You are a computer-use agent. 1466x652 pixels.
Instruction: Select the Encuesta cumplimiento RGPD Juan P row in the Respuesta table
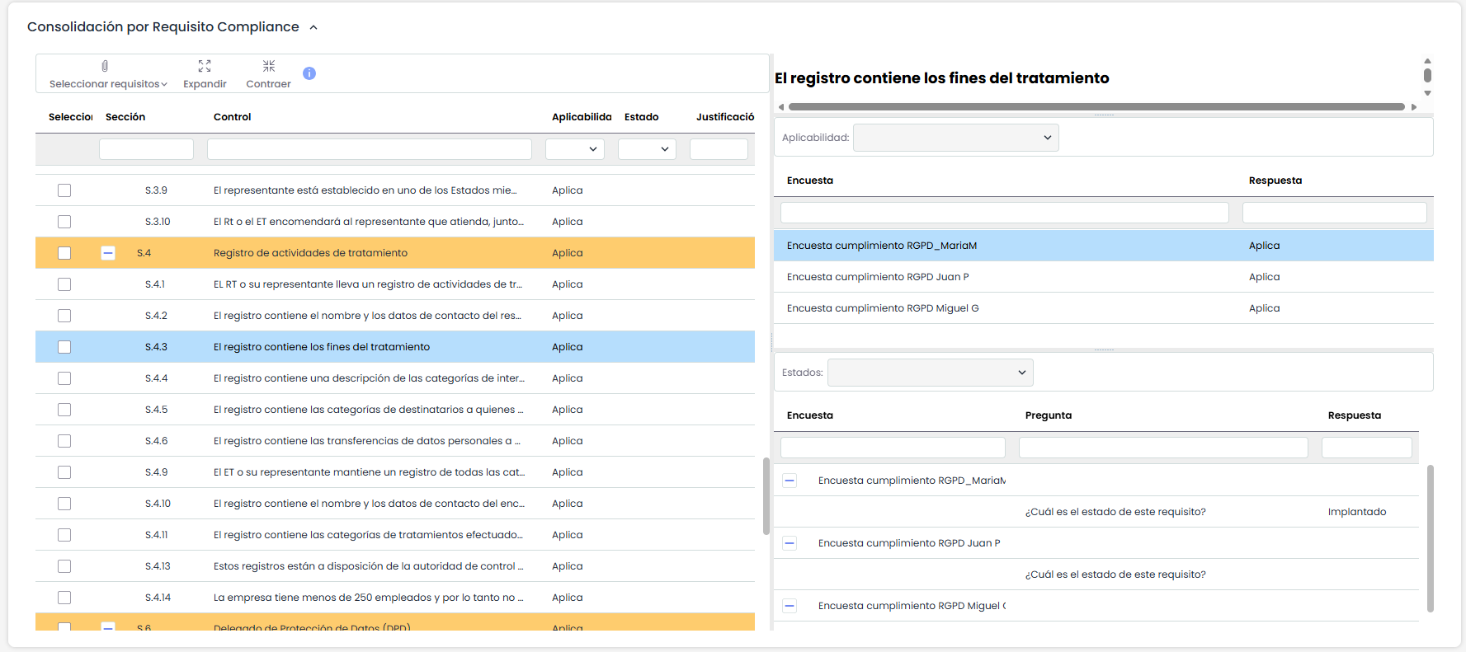[878, 277]
